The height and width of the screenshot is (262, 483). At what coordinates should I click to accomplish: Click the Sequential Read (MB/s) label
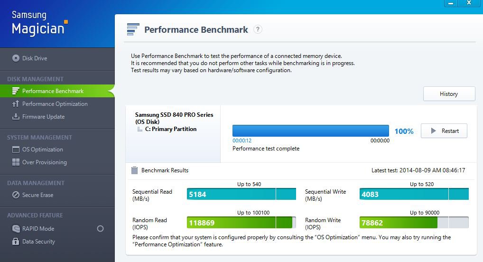tap(152, 195)
